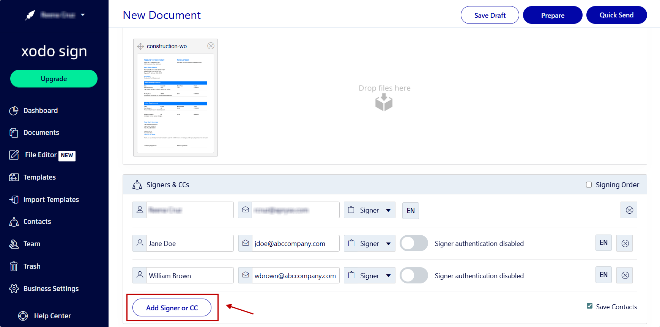Click the Save Draft button
Viewport: 660px width, 327px height.
490,15
